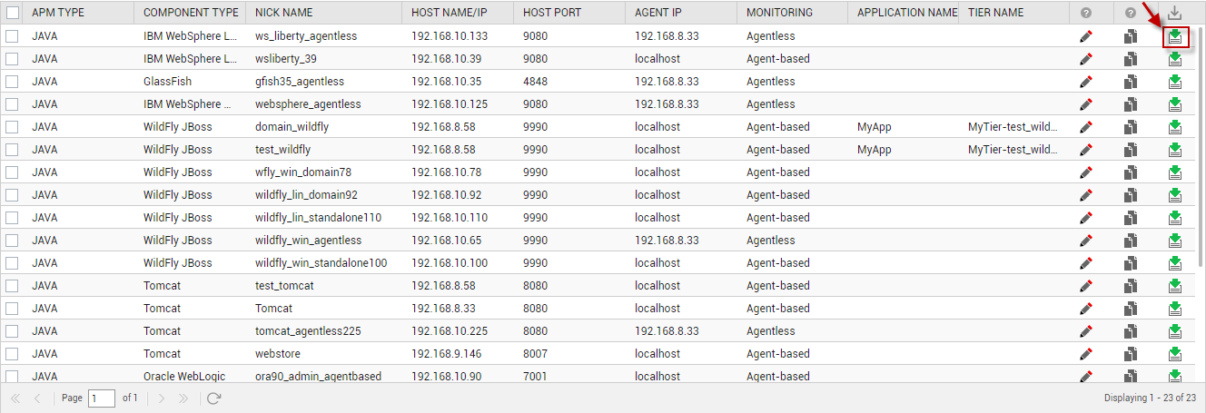Sort by NICK NAME column header
This screenshot has width=1206, height=413.
(284, 13)
